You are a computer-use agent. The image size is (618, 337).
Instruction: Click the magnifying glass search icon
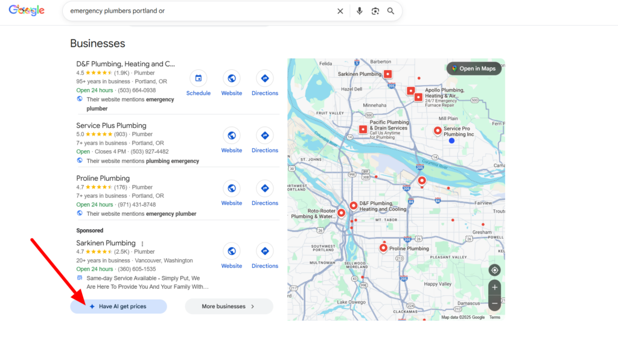(390, 11)
